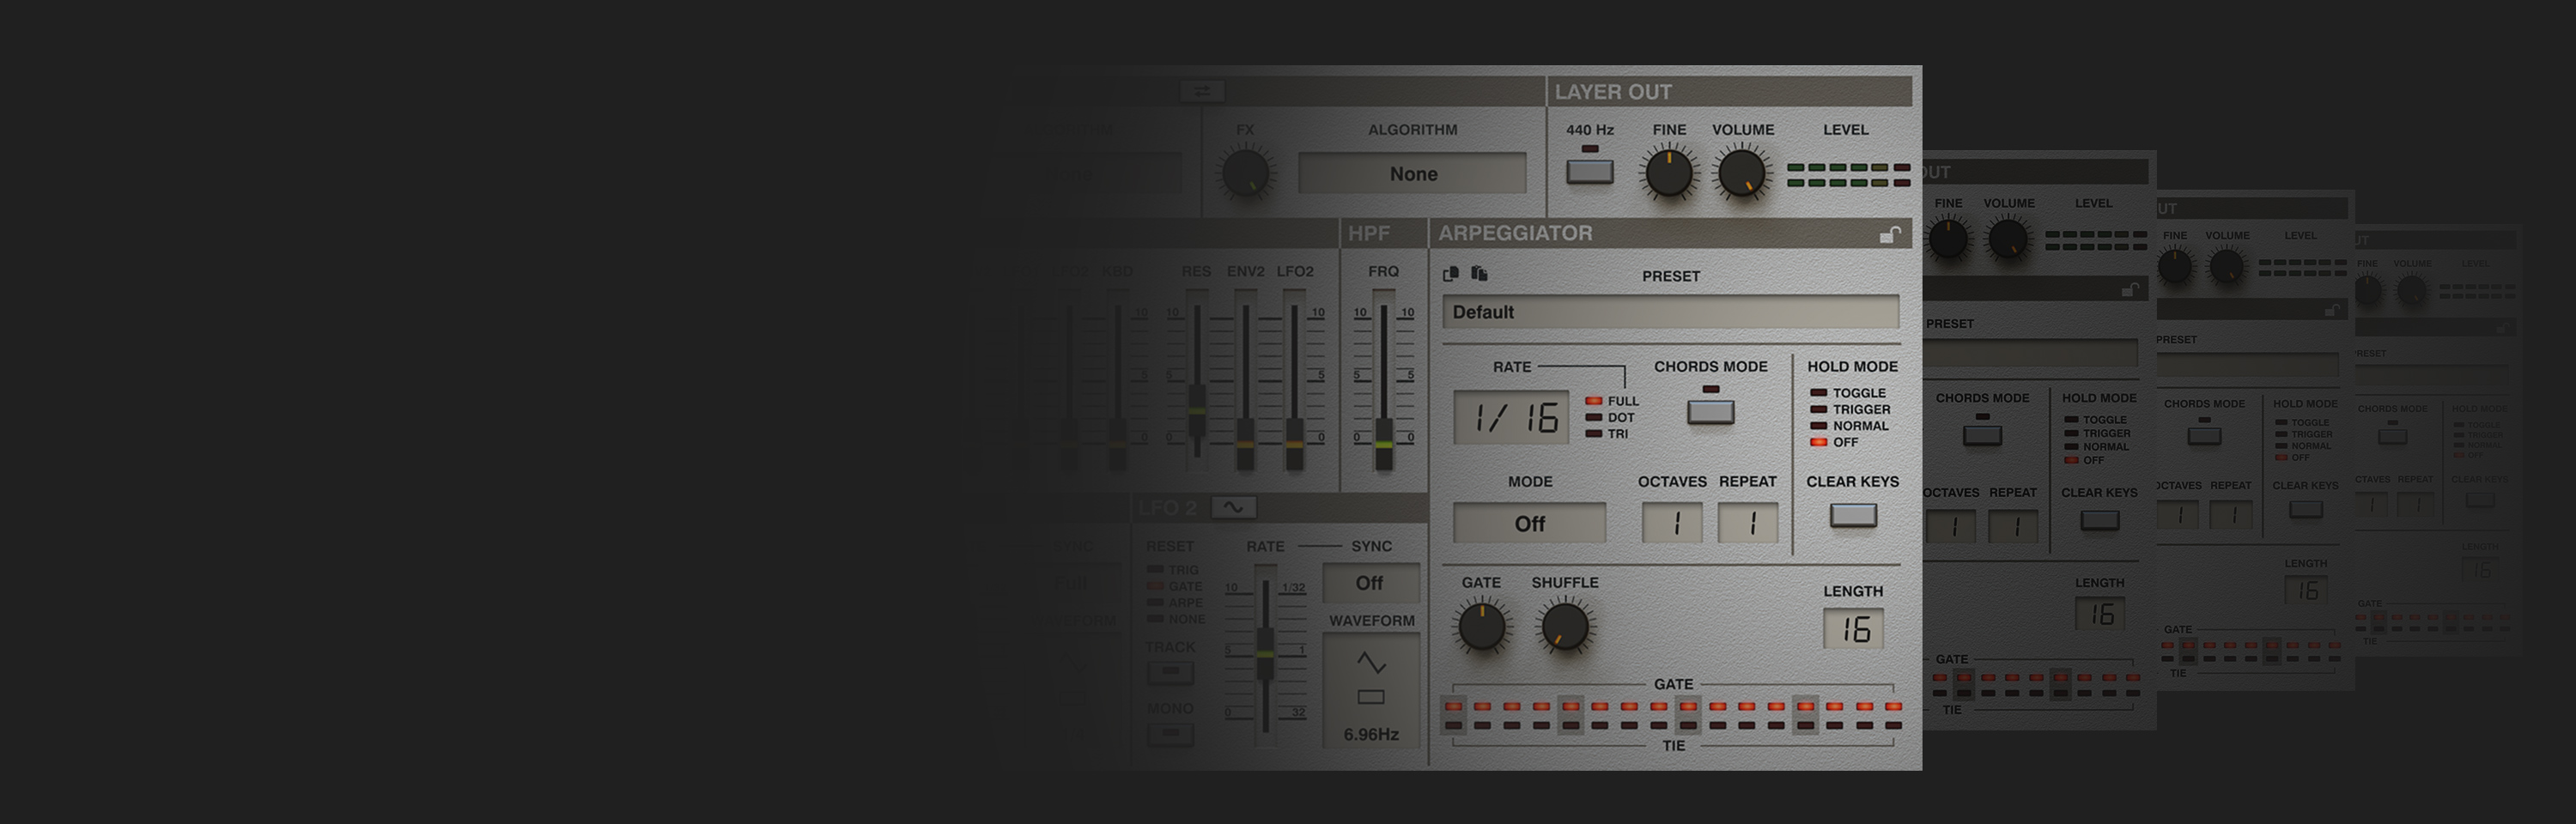Click the copy arpeggiator preset icon
The image size is (2576, 824).
[x=1451, y=274]
